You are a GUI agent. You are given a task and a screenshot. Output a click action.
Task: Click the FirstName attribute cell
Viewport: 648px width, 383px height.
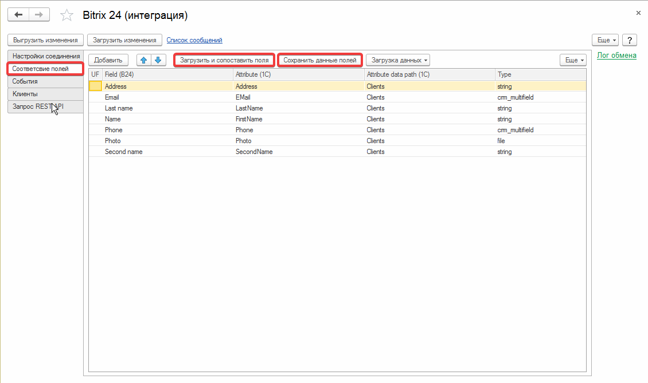tap(298, 119)
